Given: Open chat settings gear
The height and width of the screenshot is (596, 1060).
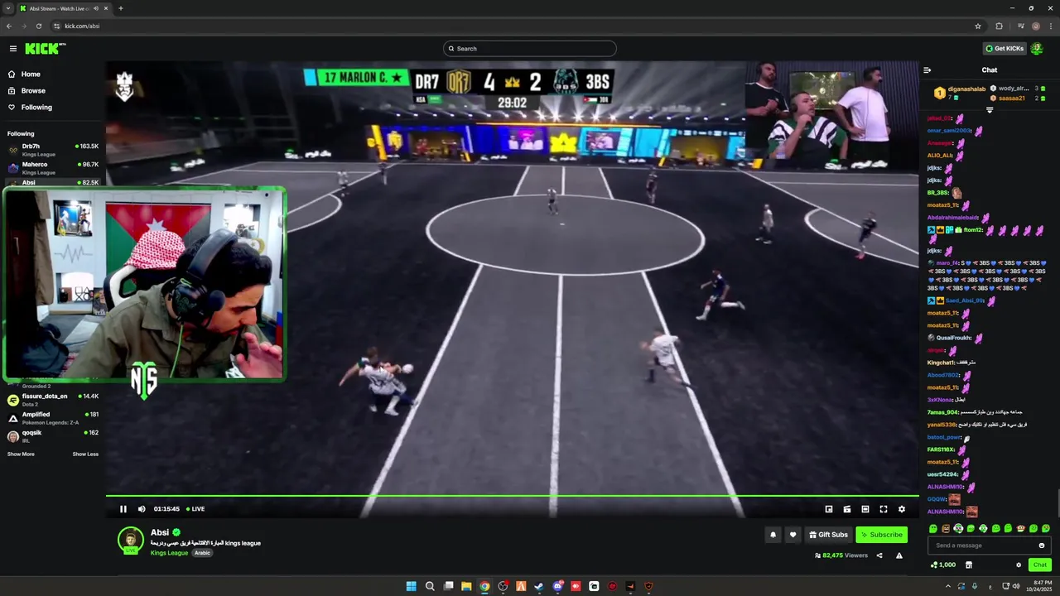Looking at the screenshot, I should [x=1019, y=565].
